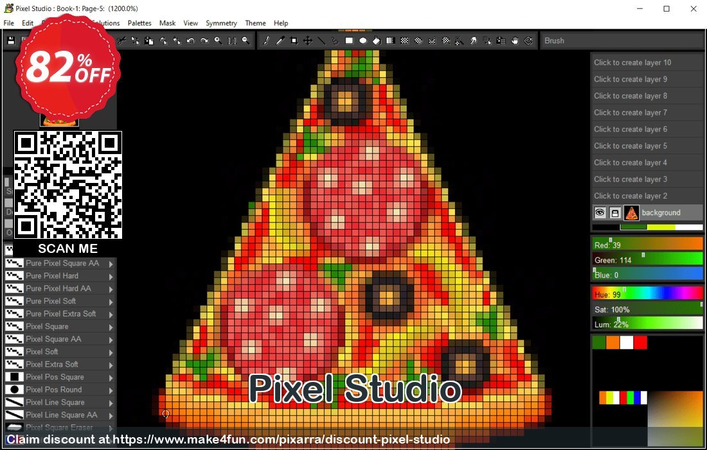Expand Pure Pixel Extra Soft submenu arrow
Image resolution: width=707 pixels, height=450 pixels.
click(x=111, y=315)
